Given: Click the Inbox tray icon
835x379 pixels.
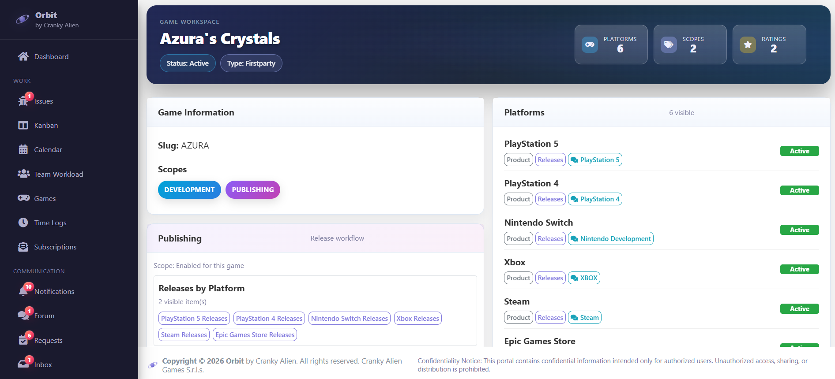Looking at the screenshot, I should pyautogui.click(x=23, y=364).
